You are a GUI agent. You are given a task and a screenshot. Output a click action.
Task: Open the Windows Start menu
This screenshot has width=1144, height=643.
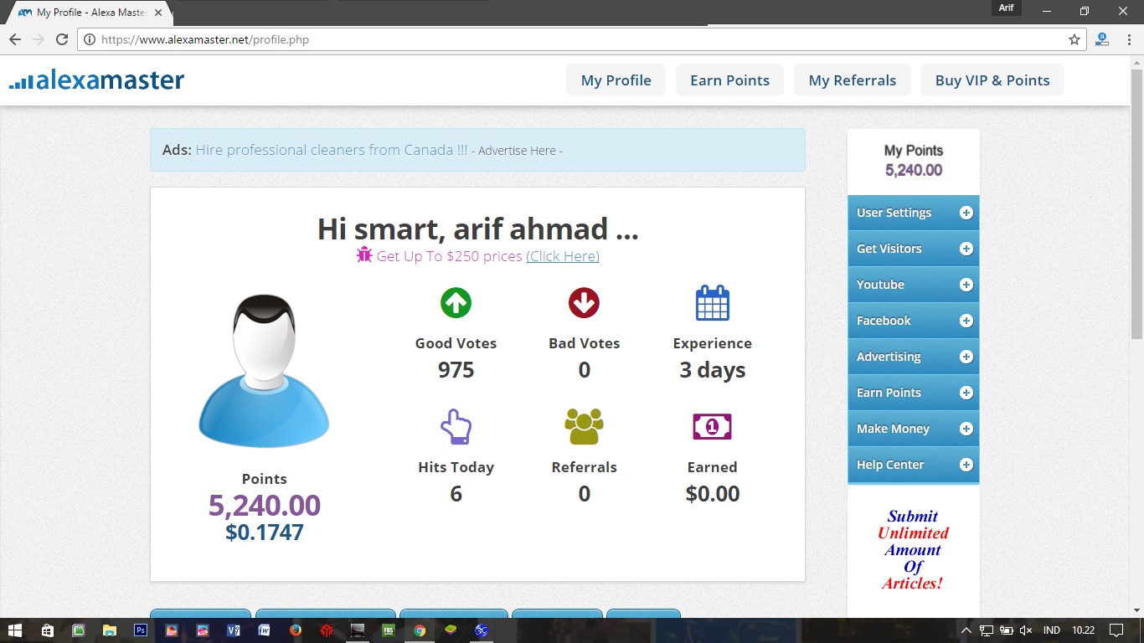click(x=15, y=630)
